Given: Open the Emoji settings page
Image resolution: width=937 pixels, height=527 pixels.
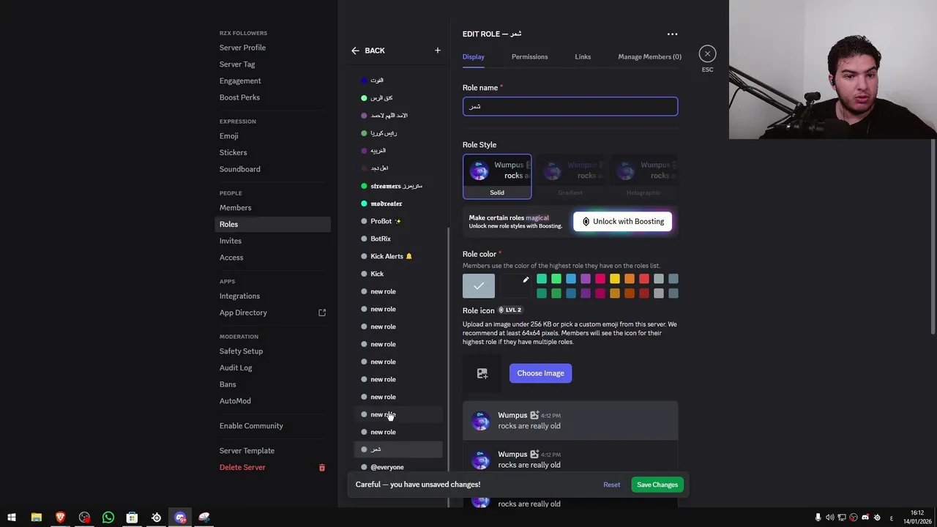Looking at the screenshot, I should click(272, 136).
